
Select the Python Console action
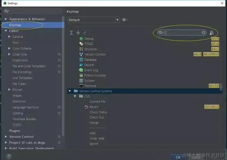tap(93, 75)
